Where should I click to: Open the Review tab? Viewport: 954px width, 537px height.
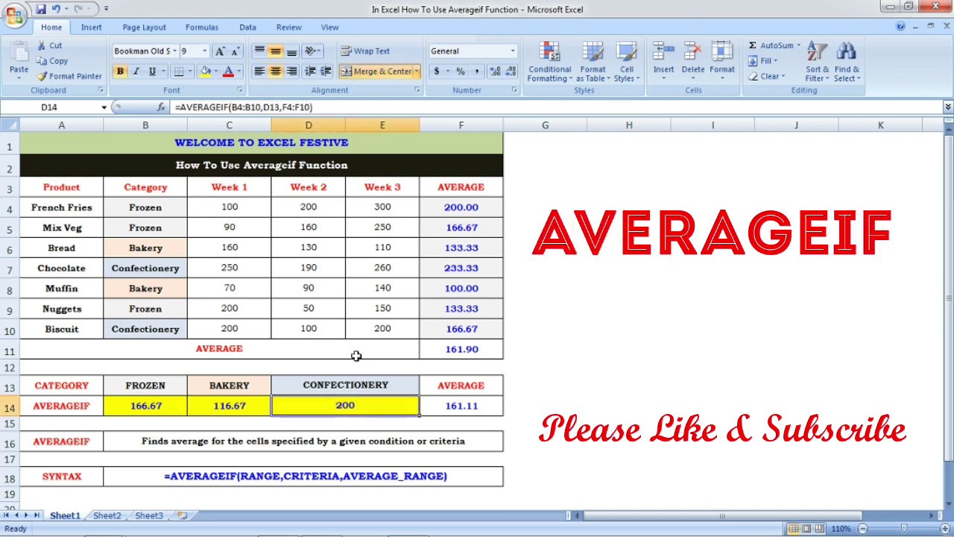coord(288,28)
